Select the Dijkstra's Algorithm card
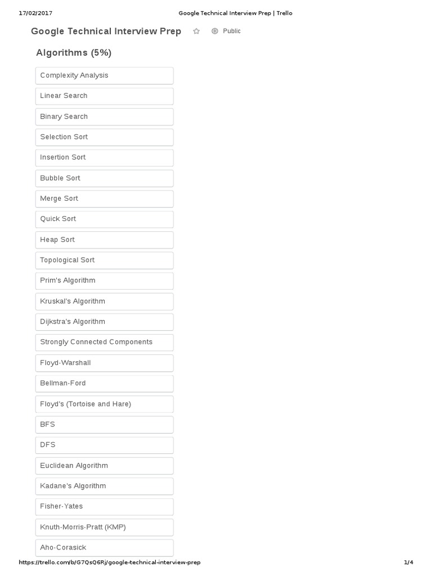432x576 pixels. tap(104, 322)
